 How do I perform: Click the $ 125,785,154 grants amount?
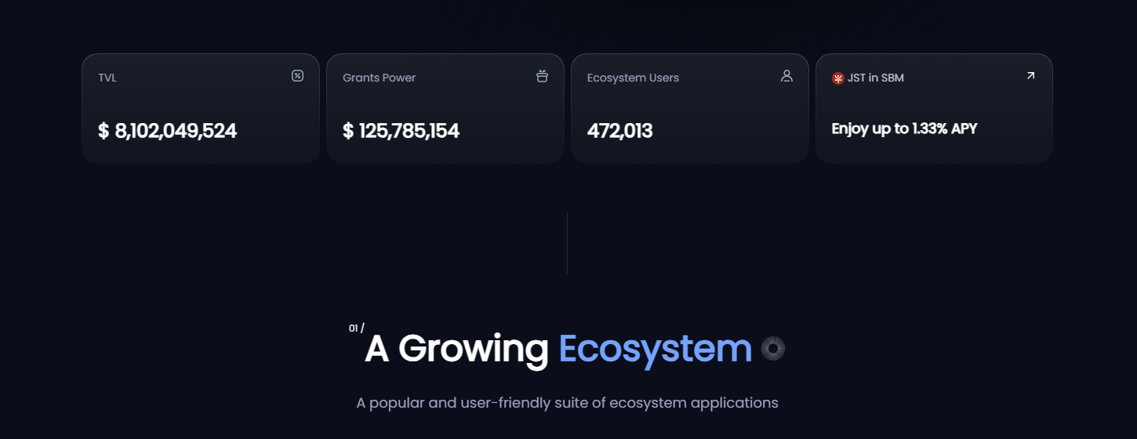401,131
